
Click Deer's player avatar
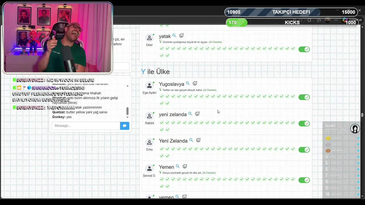[x=149, y=38]
